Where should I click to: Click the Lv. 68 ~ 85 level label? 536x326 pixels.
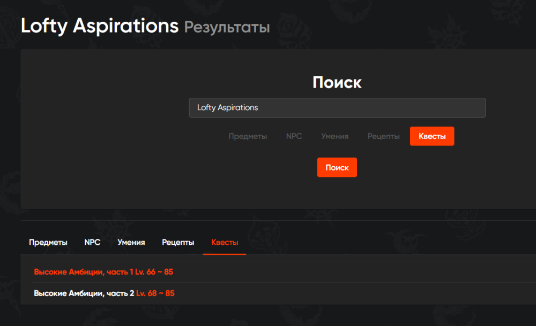[x=155, y=293]
